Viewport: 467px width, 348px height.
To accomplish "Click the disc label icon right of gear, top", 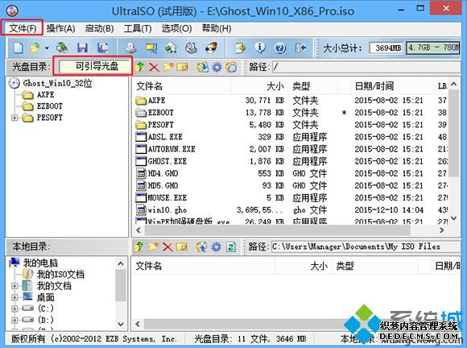I will (231, 67).
